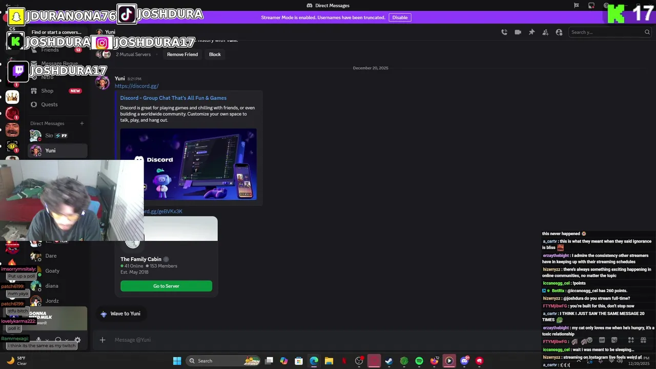This screenshot has height=369, width=656.
Task: Open the https://discord.gg/ link
Action: (x=137, y=86)
